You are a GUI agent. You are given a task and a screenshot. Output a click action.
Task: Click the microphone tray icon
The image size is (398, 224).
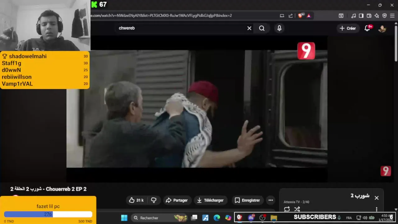click(339, 218)
